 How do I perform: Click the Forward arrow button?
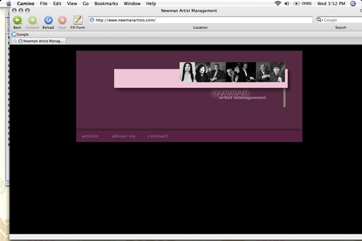(x=33, y=20)
